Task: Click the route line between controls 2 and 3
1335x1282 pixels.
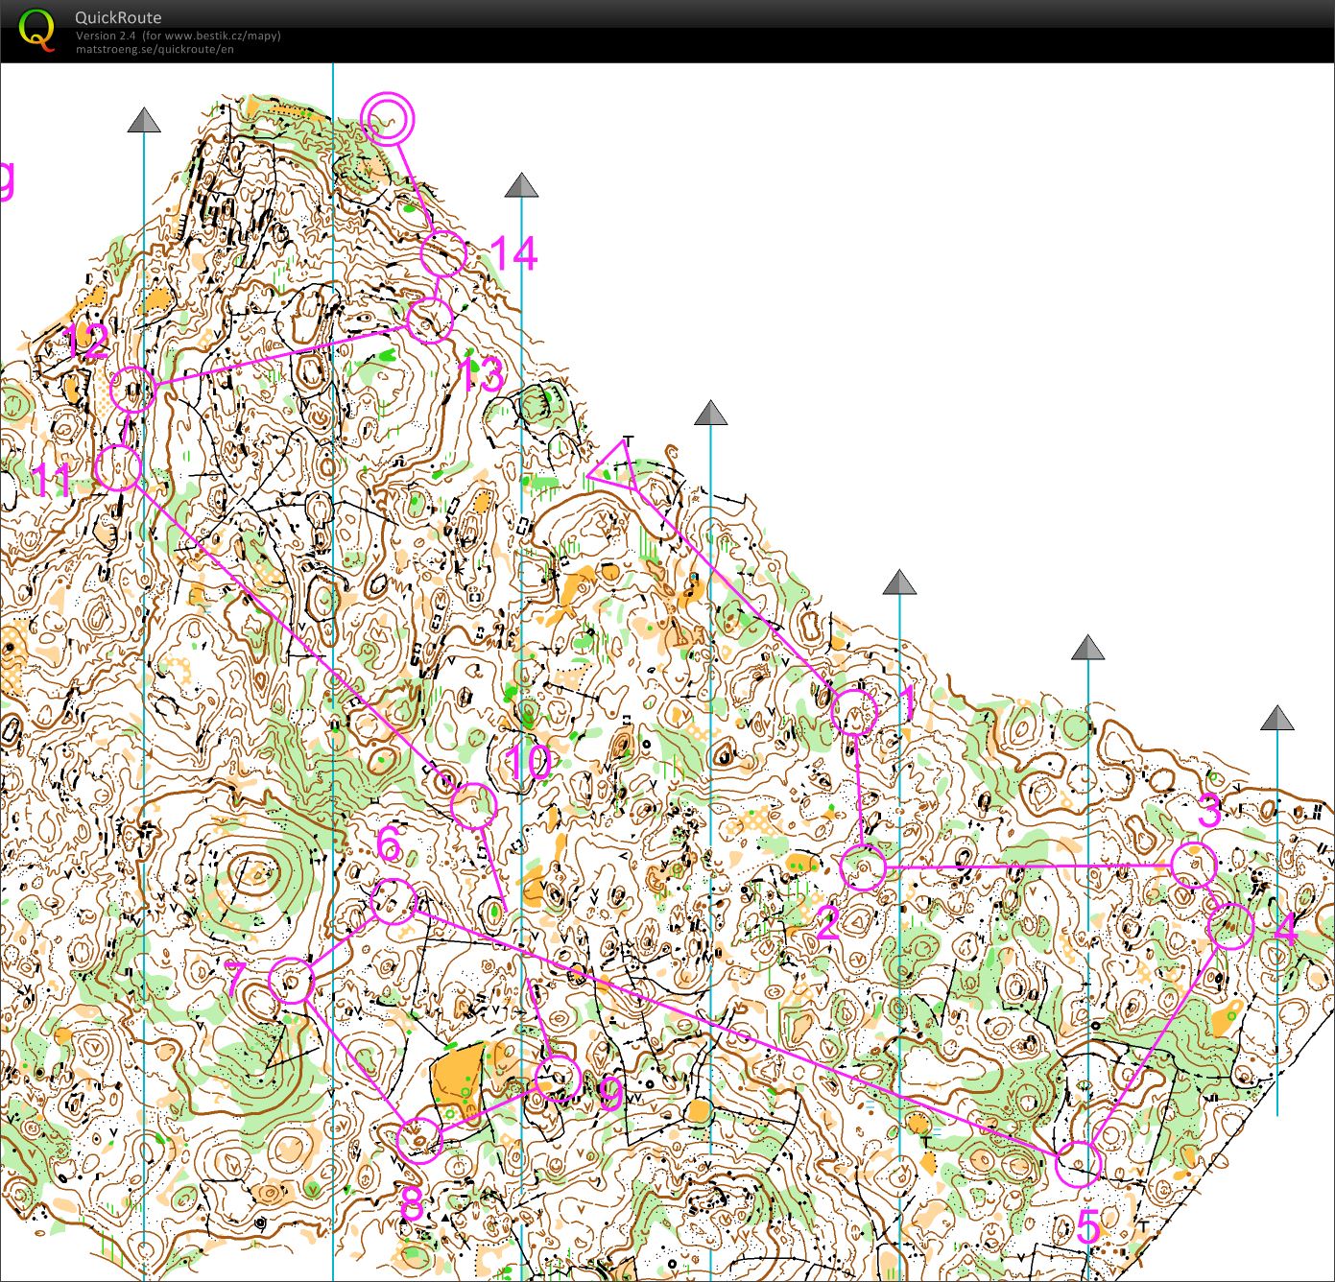Action: pos(1027,867)
